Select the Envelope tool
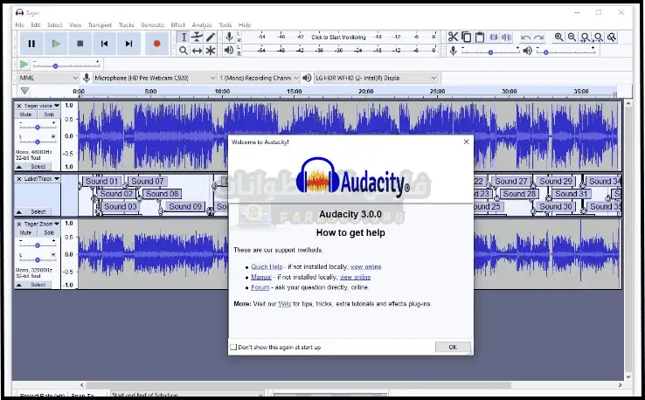645x400 pixels. 197,37
